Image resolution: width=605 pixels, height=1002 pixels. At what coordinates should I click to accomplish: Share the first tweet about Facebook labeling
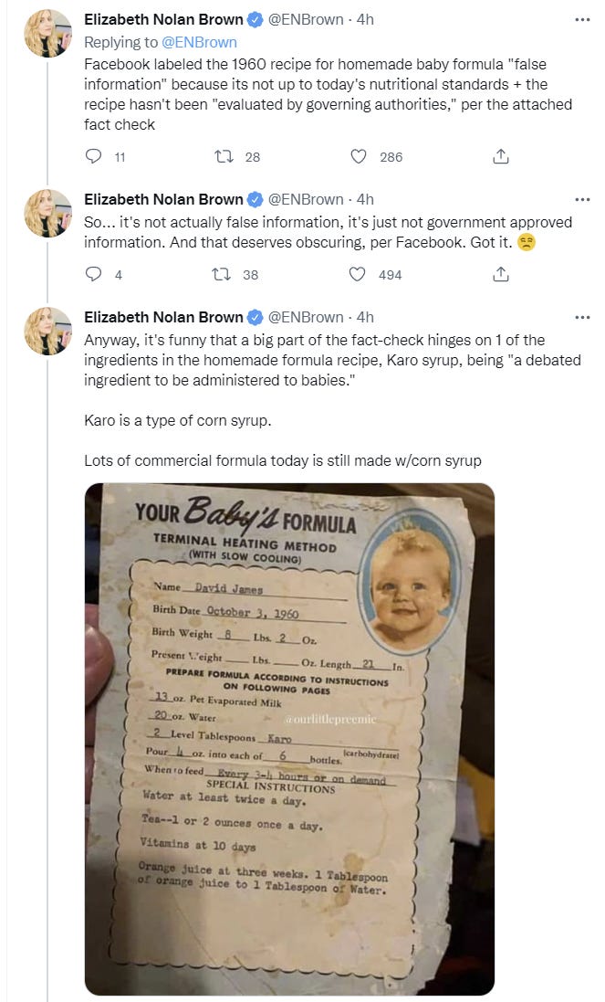pyautogui.click(x=500, y=156)
